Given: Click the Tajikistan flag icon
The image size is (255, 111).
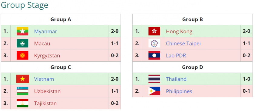Looking at the screenshot, I should [x=22, y=103].
